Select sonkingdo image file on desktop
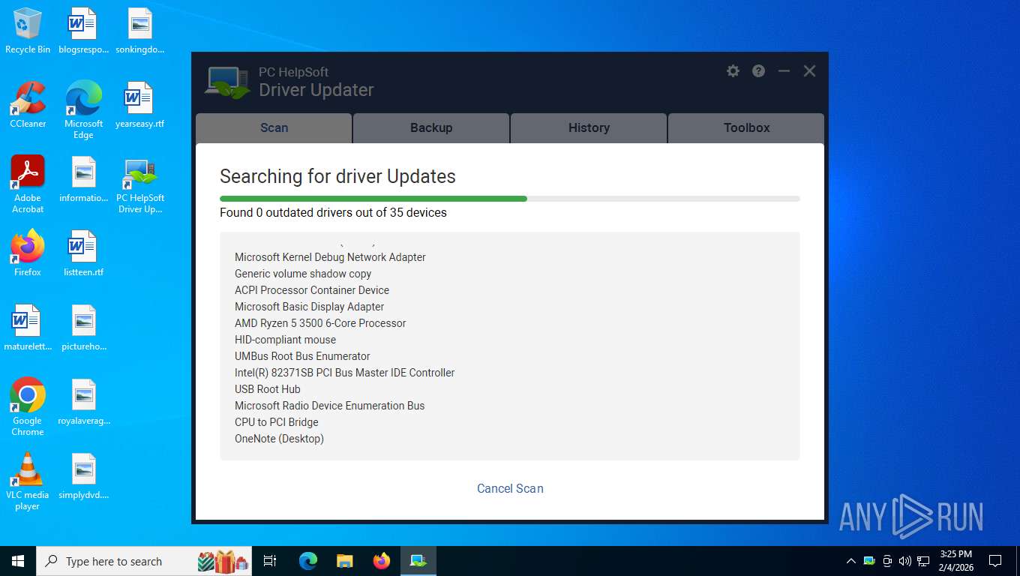The width and height of the screenshot is (1020, 576). point(139,31)
